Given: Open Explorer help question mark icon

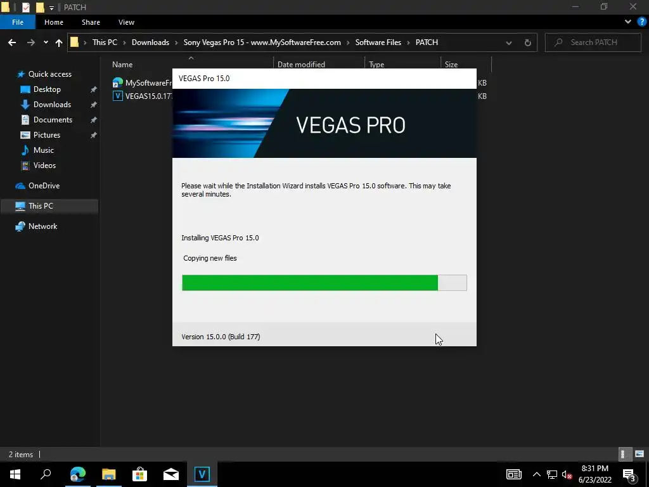Looking at the screenshot, I should point(642,22).
